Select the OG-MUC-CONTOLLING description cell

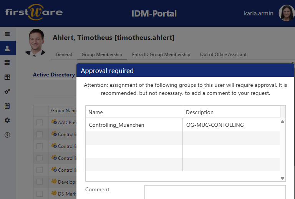tap(231, 125)
